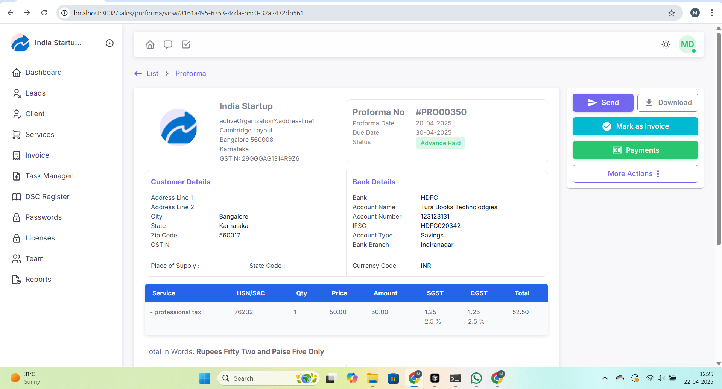722x389 pixels.
Task: Download the proforma document
Action: (667, 103)
